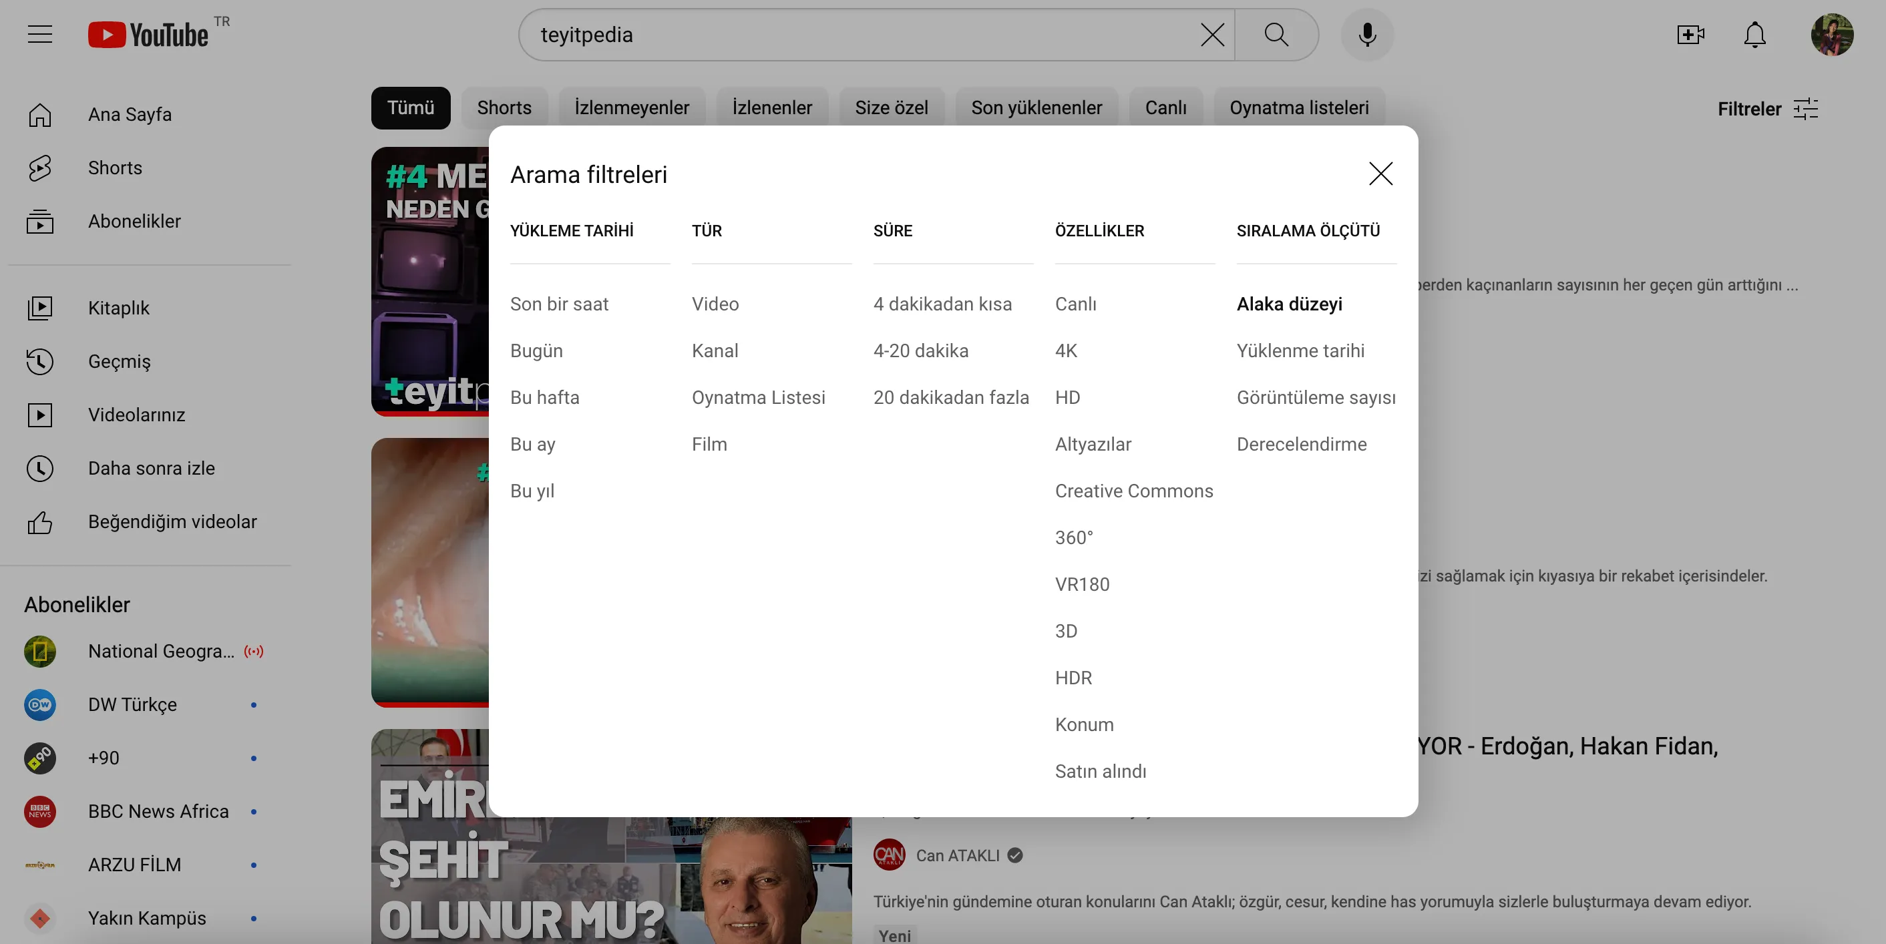
Task: Open the Create video icon
Action: [1690, 35]
